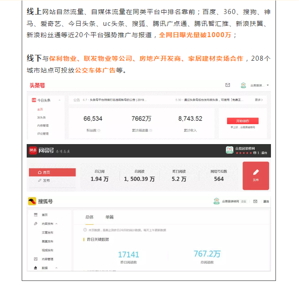This screenshot has height=285, width=299.
Task: Switch to the 单篇 tab
Action: tap(109, 217)
